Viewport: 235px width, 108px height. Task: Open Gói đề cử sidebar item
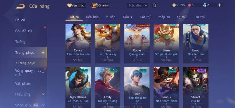point(23,31)
